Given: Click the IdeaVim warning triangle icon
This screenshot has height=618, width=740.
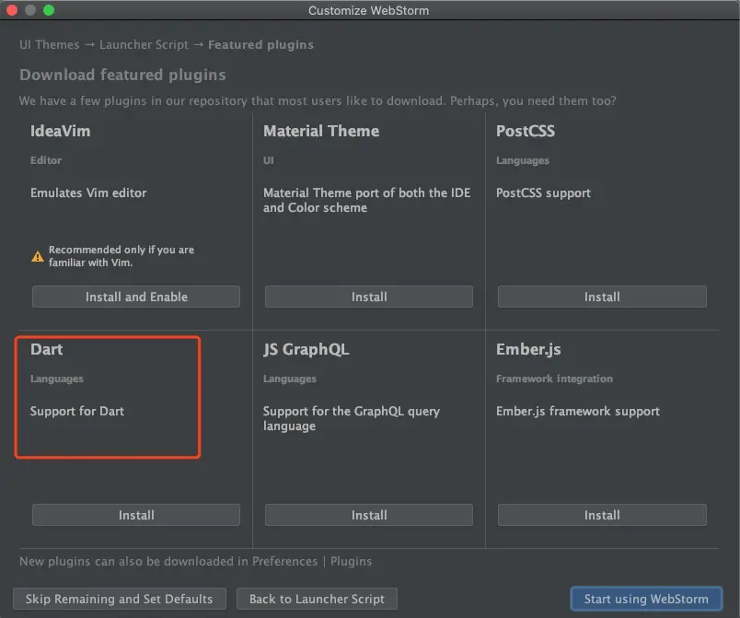Looking at the screenshot, I should (38, 256).
